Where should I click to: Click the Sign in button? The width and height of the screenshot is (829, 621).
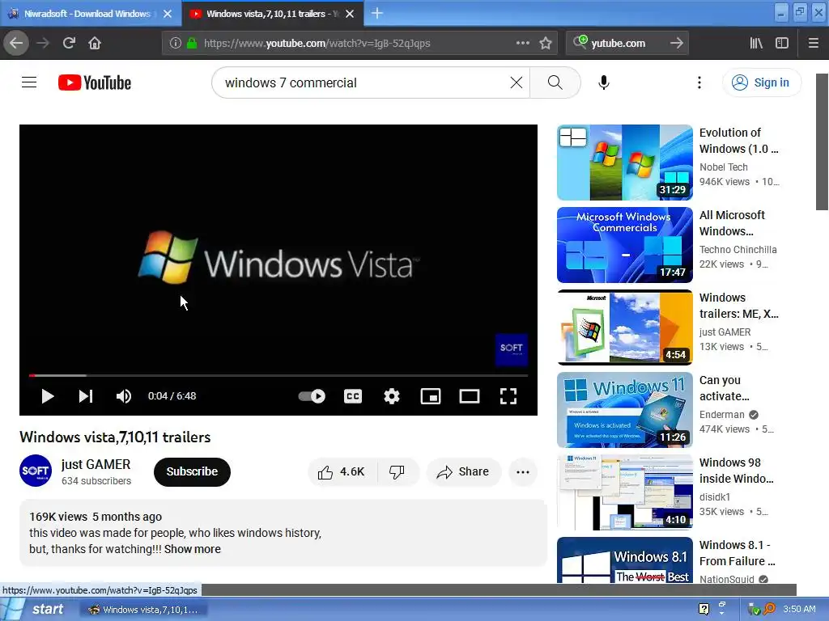click(x=761, y=82)
